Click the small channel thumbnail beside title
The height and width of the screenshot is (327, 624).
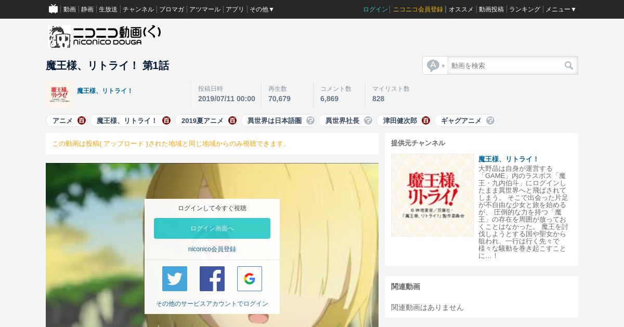[x=59, y=94]
